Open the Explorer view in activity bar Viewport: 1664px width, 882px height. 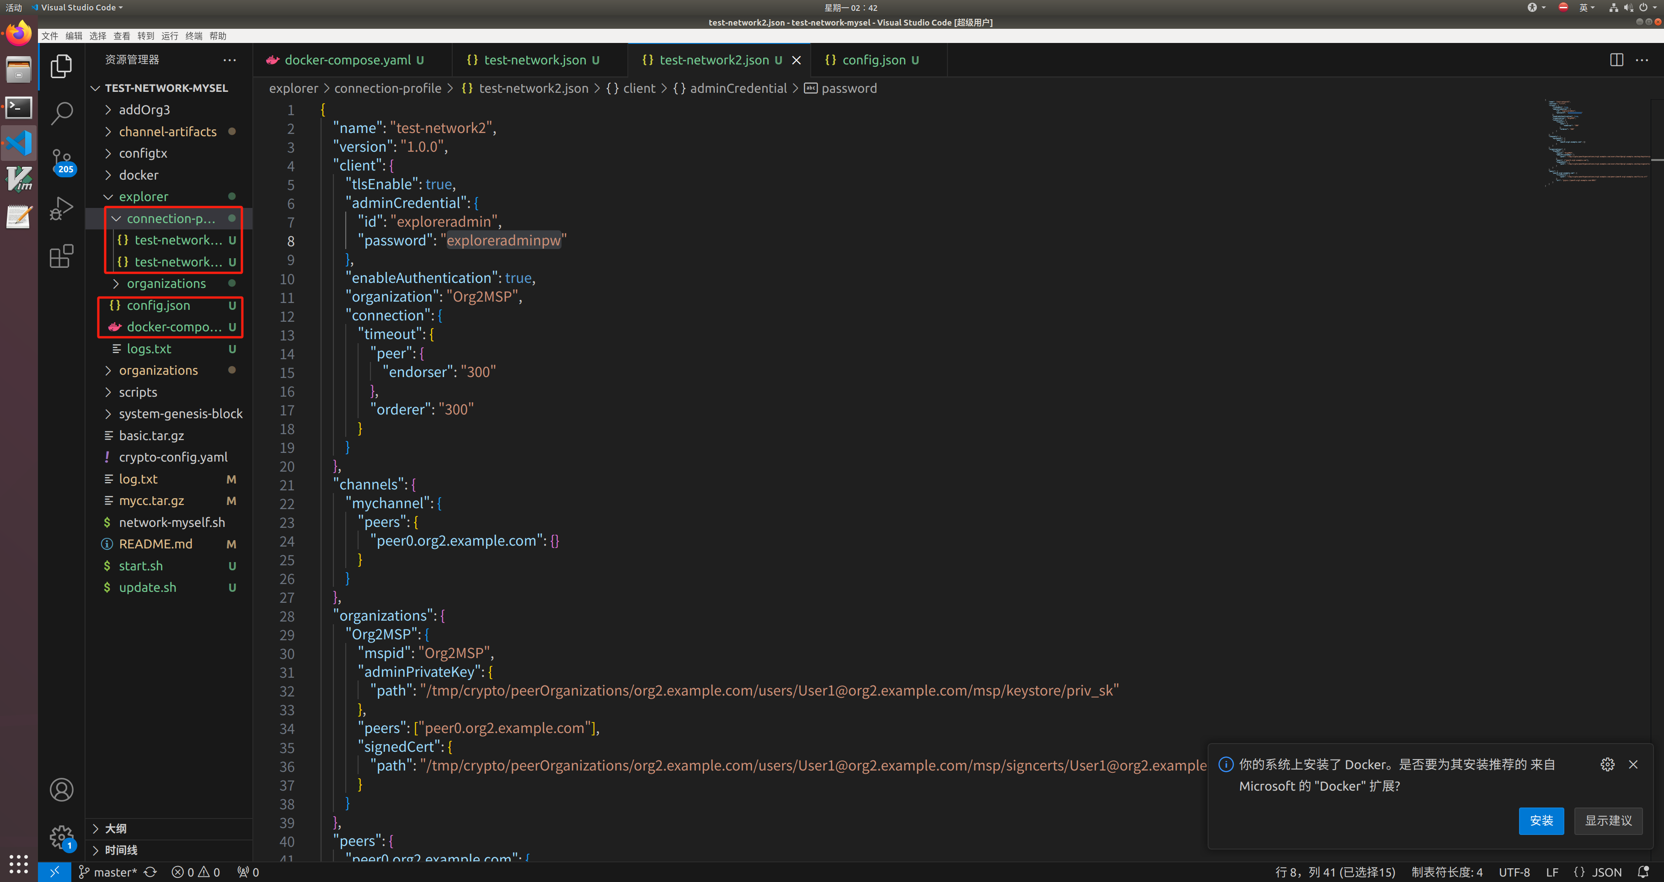point(61,66)
